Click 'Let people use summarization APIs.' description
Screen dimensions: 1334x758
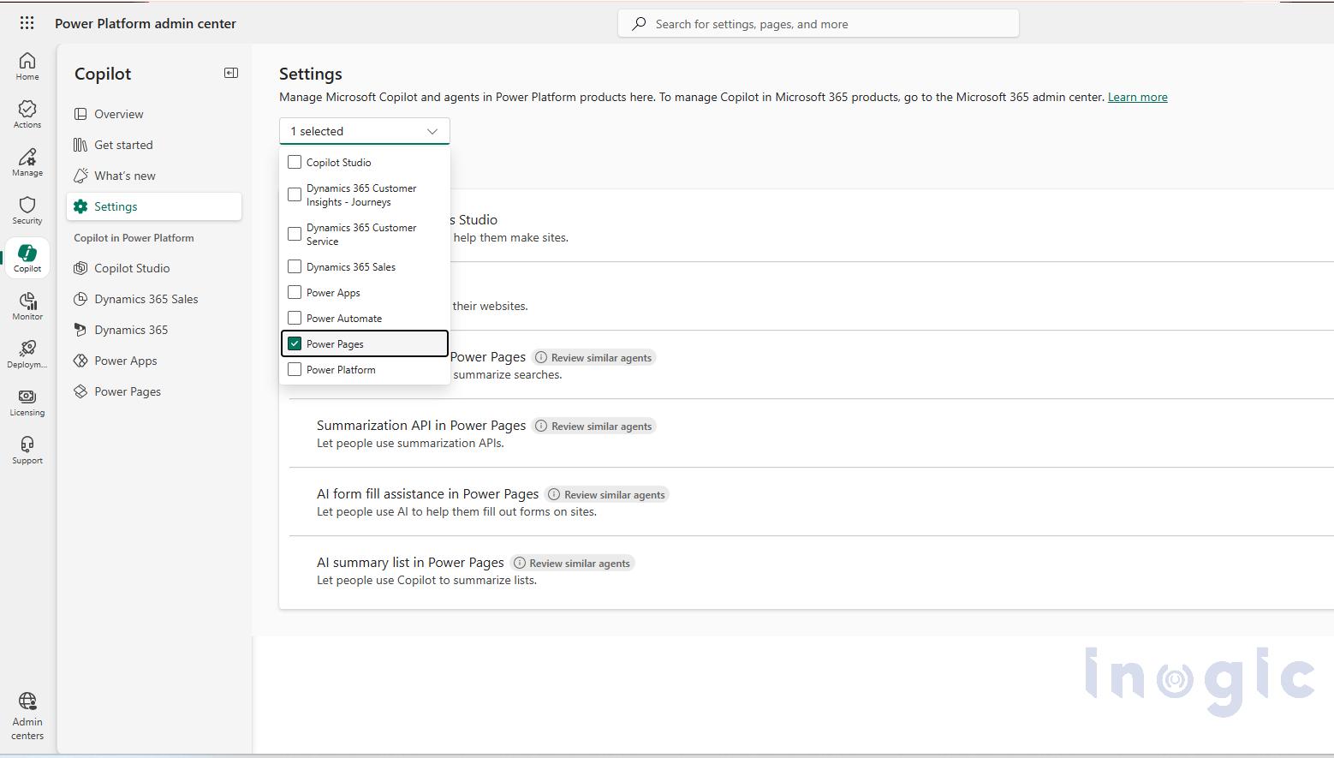point(410,443)
